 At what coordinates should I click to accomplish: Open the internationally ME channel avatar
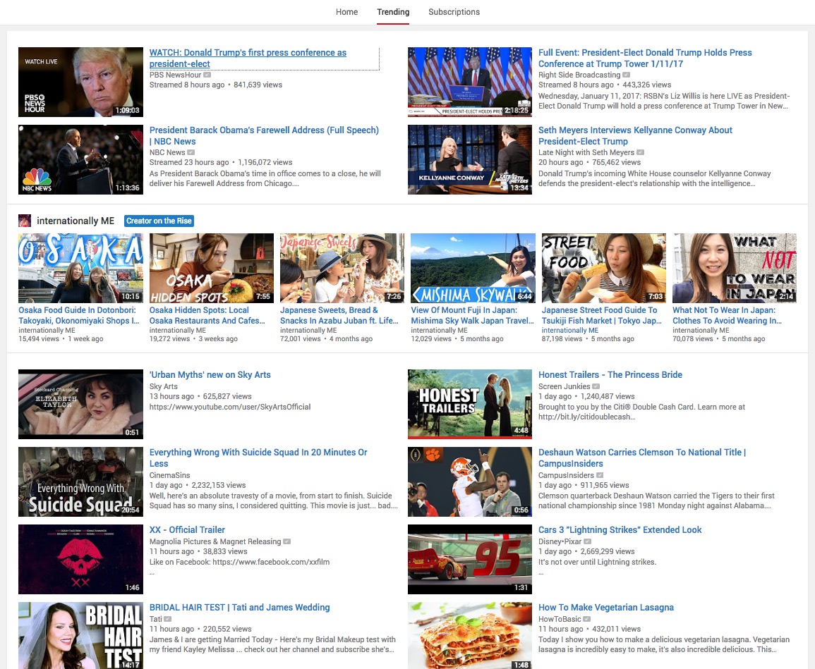pos(25,221)
